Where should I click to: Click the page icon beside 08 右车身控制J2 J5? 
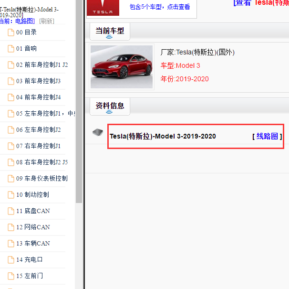[11, 162]
